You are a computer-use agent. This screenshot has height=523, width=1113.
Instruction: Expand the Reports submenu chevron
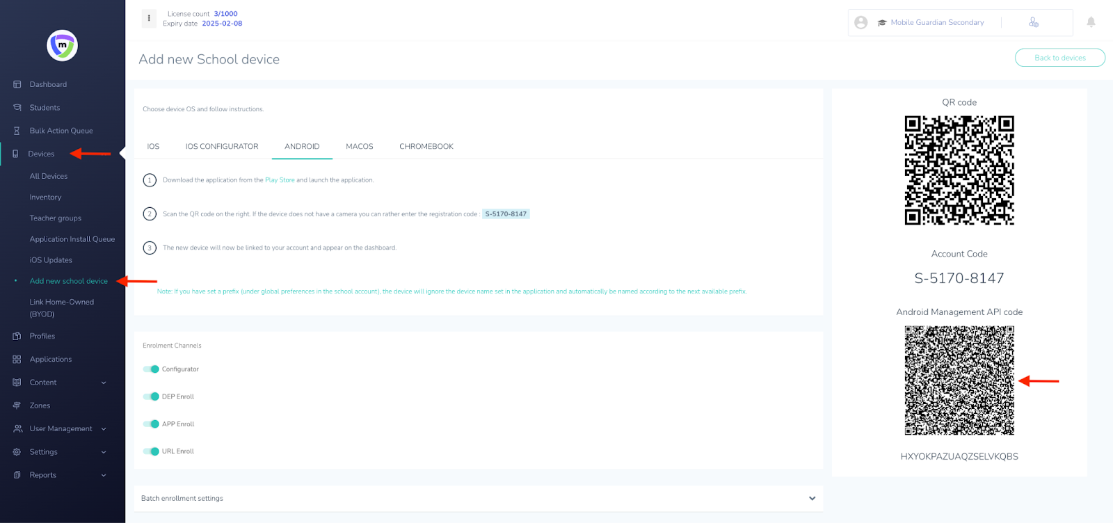click(104, 475)
